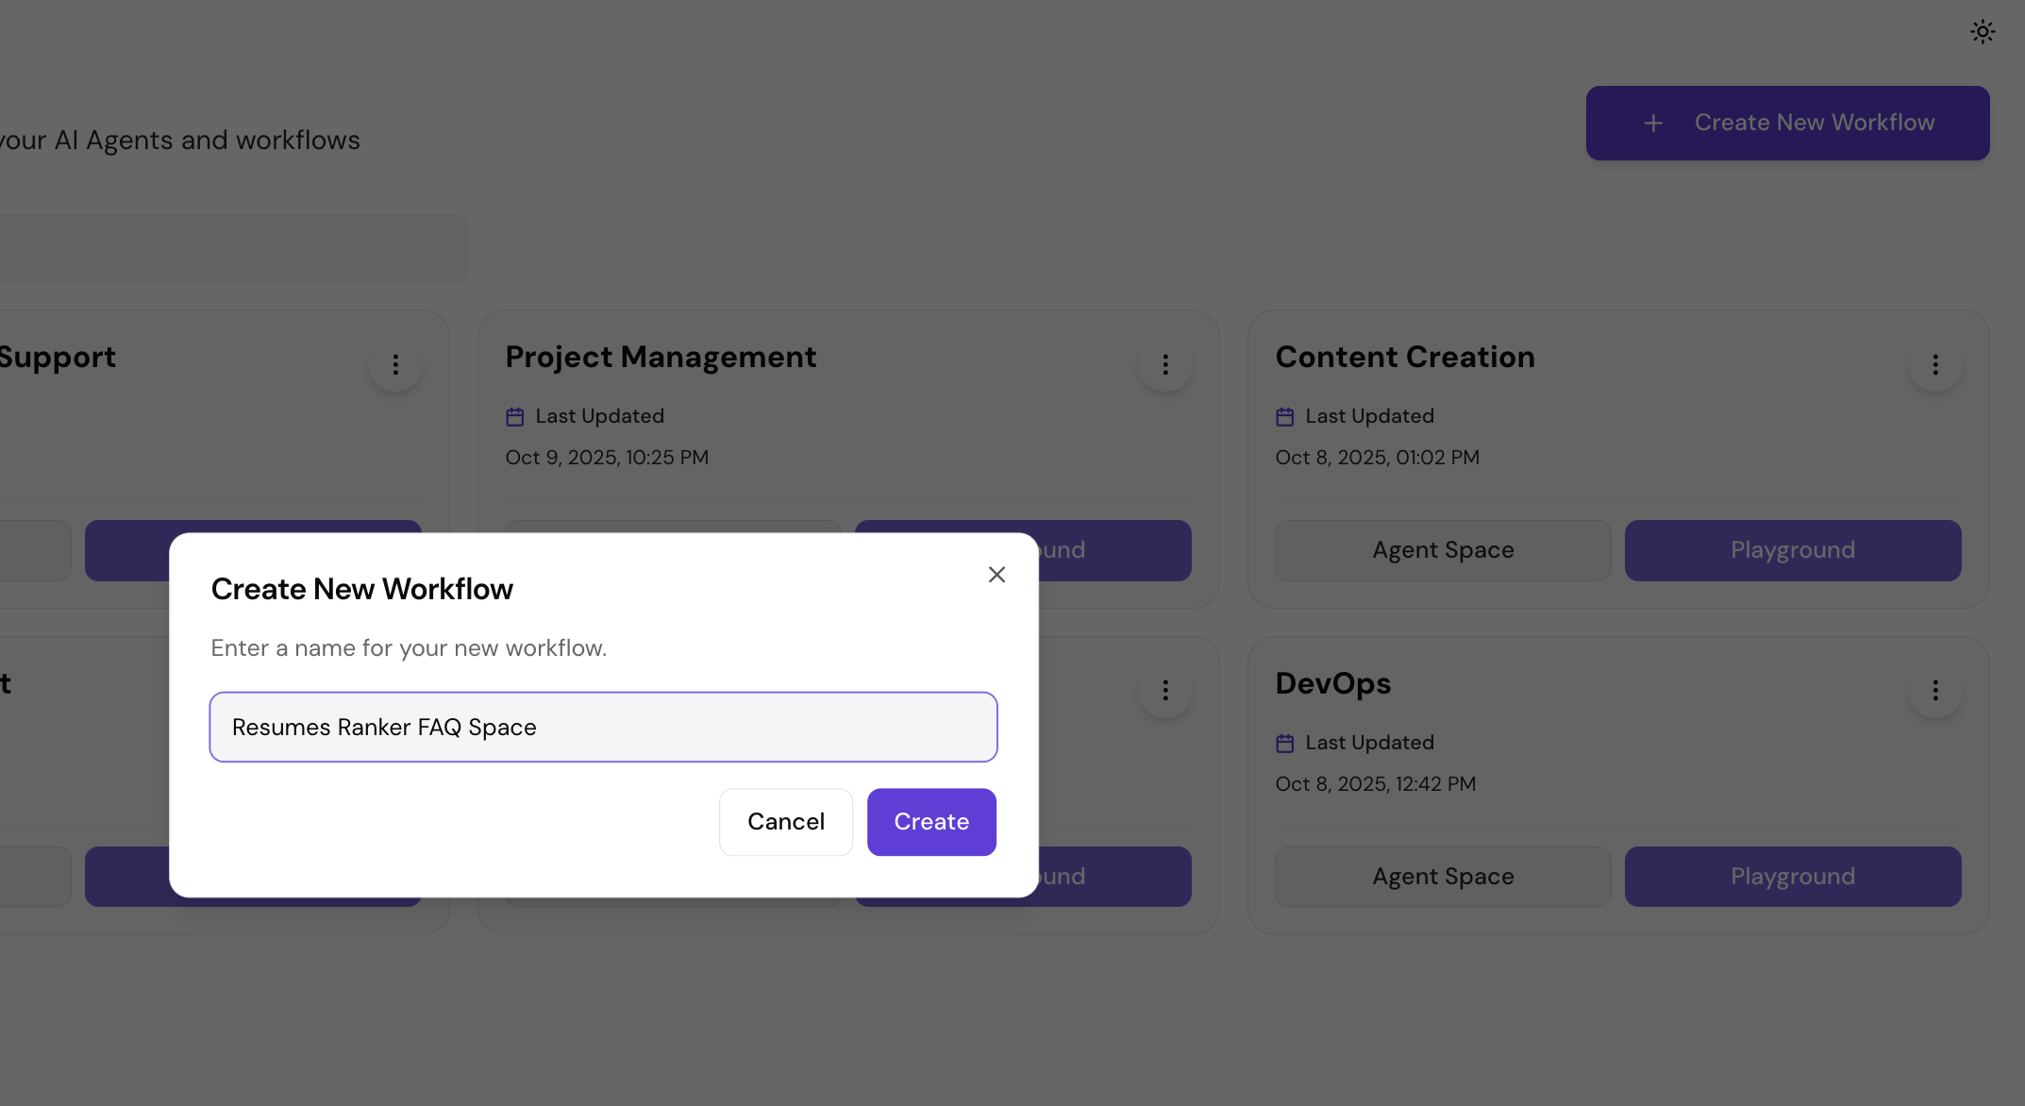Click calendar icon in Project Management card

click(515, 417)
